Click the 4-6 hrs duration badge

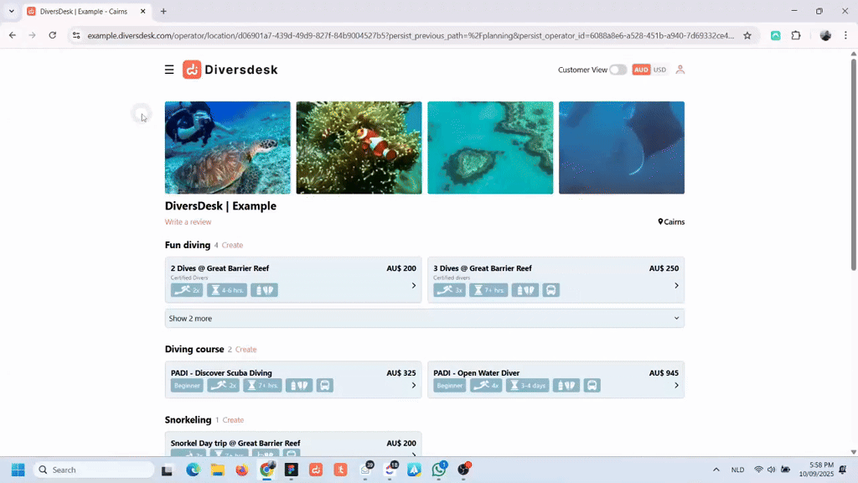[227, 289]
